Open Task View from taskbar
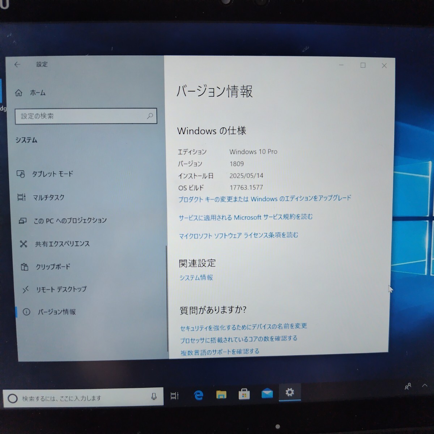 pyautogui.click(x=174, y=396)
